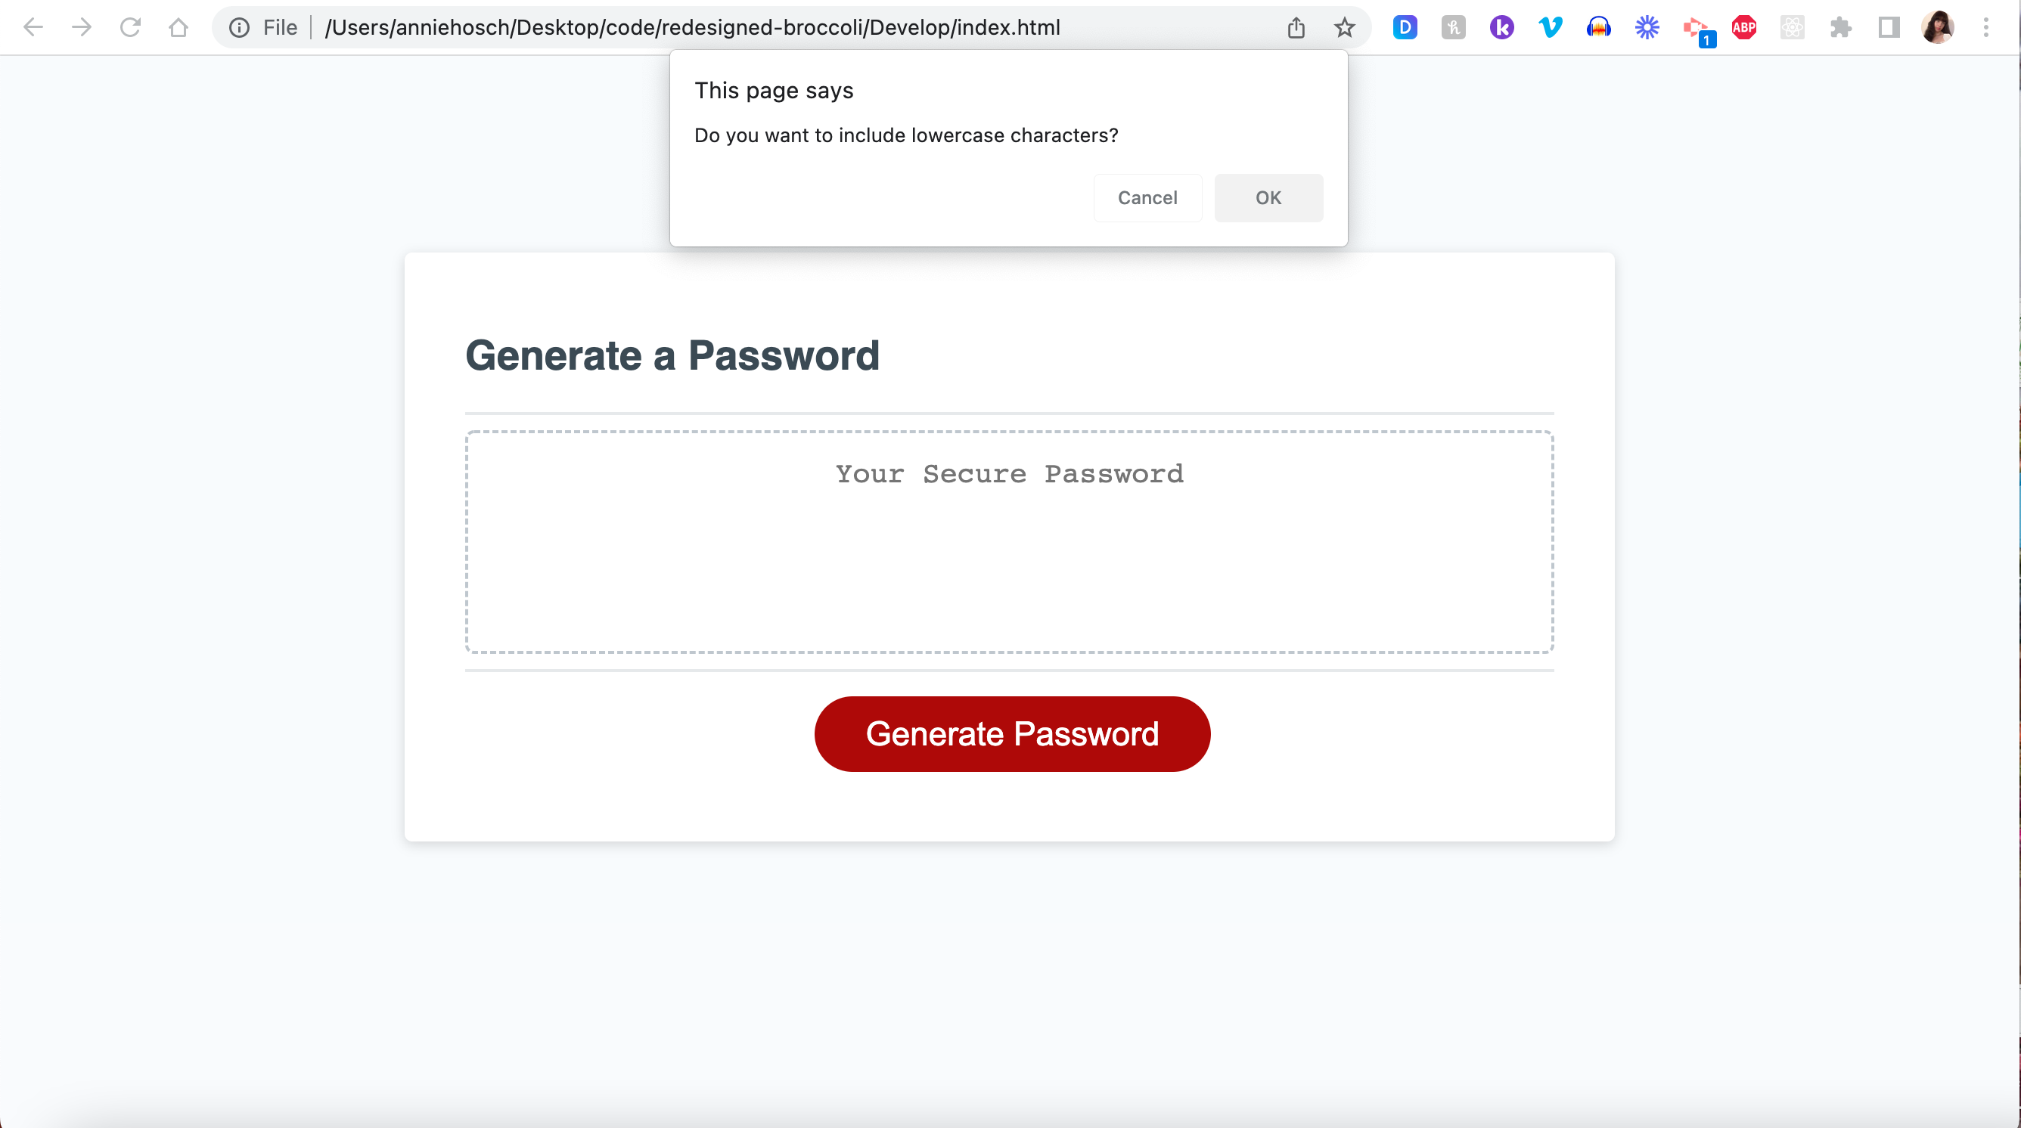
Task: Open the Audacity audio extension
Action: pos(1598,26)
